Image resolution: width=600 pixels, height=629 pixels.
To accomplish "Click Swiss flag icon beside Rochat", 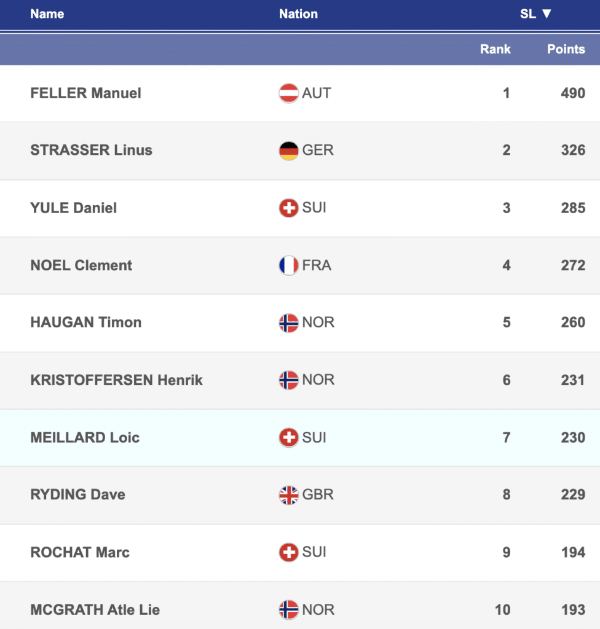I will tap(288, 552).
